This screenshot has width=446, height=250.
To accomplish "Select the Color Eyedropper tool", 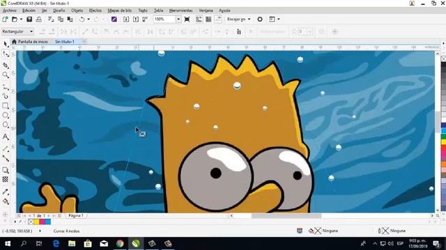I will tap(6, 192).
